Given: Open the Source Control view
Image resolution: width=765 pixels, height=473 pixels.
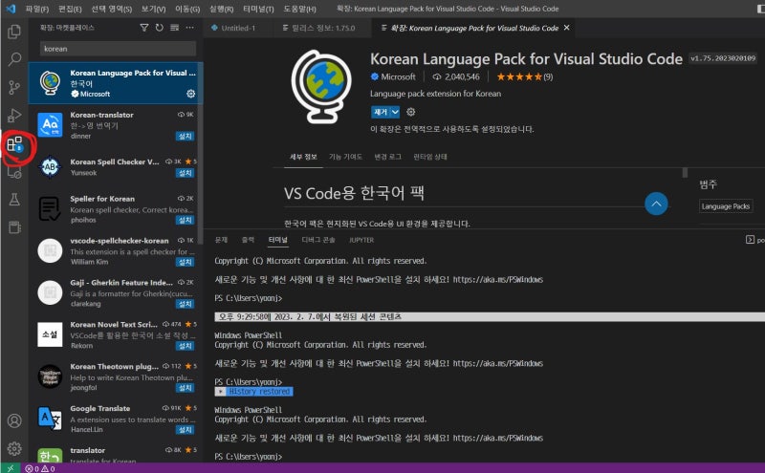Looking at the screenshot, I should point(14,88).
